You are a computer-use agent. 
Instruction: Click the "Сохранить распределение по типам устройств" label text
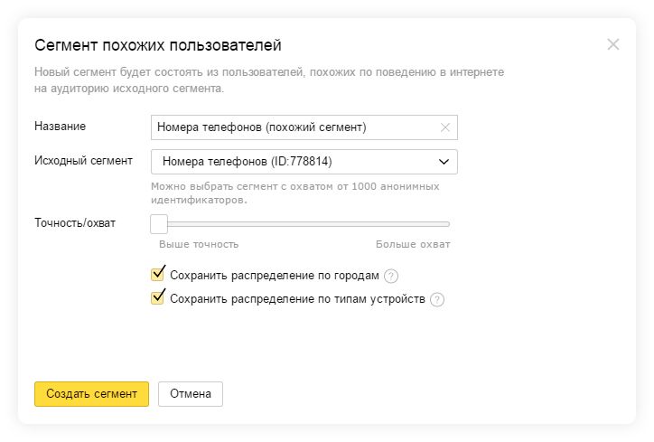(297, 299)
